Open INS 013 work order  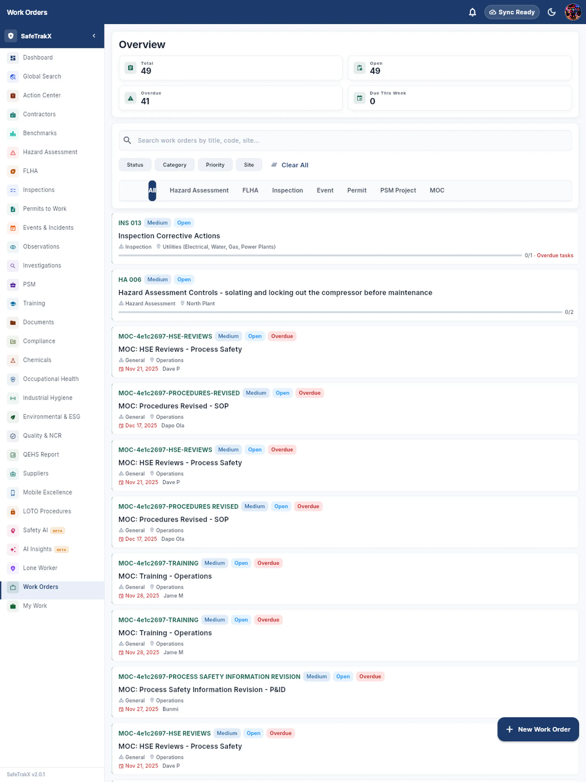345,239
